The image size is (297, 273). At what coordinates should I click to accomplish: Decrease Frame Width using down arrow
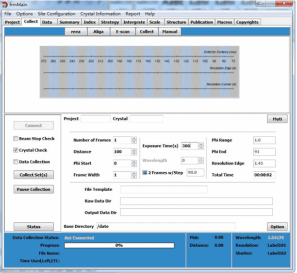(134, 177)
